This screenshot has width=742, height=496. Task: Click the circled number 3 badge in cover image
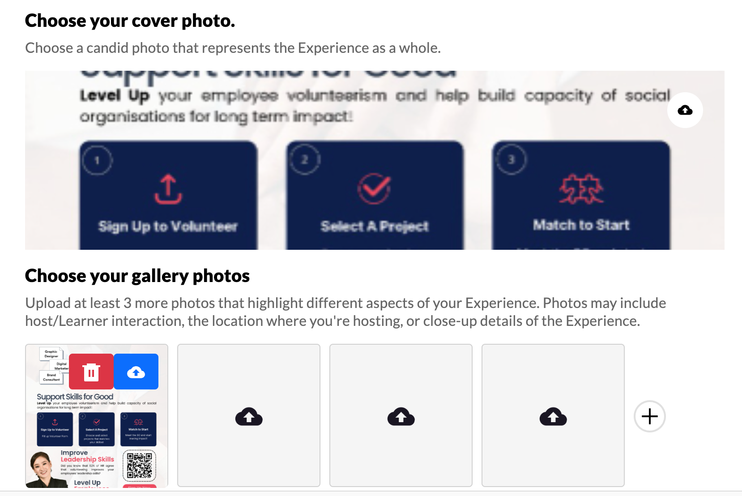(x=511, y=159)
